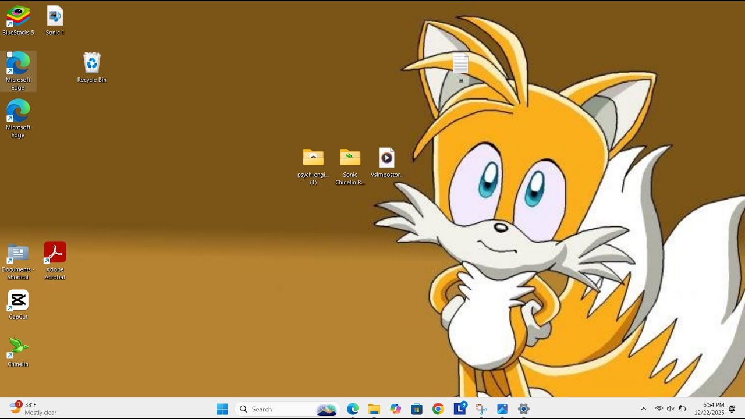Click the muted volume tray icon
The height and width of the screenshot is (419, 745).
click(670, 409)
